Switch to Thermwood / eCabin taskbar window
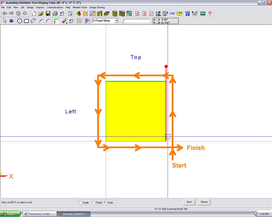Image resolution: width=272 pixels, height=217 pixels. [40, 214]
